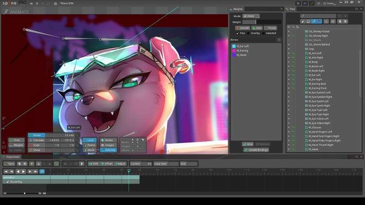Image resolution: width=365 pixels, height=205 pixels.
Task: Click the dopesheet timeline zoom slider
Action: (22, 193)
